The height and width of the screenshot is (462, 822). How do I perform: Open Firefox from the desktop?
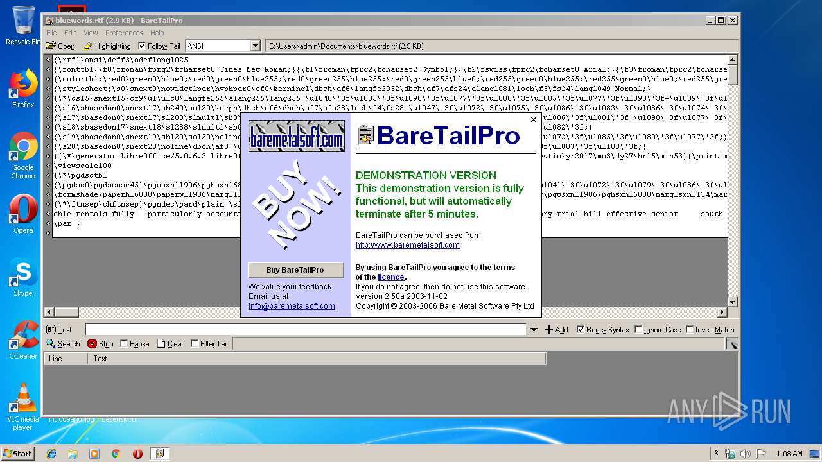click(x=23, y=89)
